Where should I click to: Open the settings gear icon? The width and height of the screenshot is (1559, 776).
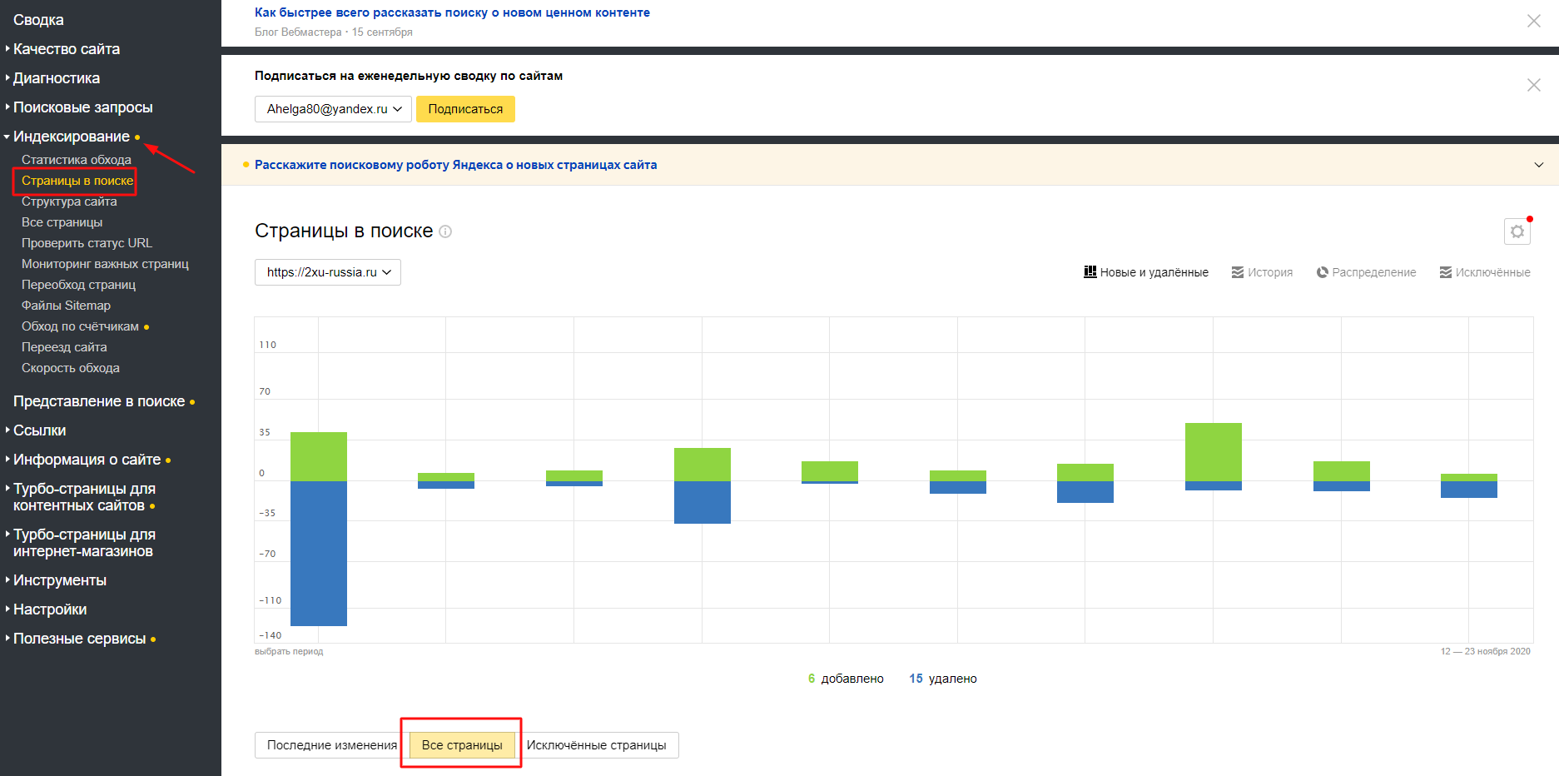[1517, 231]
